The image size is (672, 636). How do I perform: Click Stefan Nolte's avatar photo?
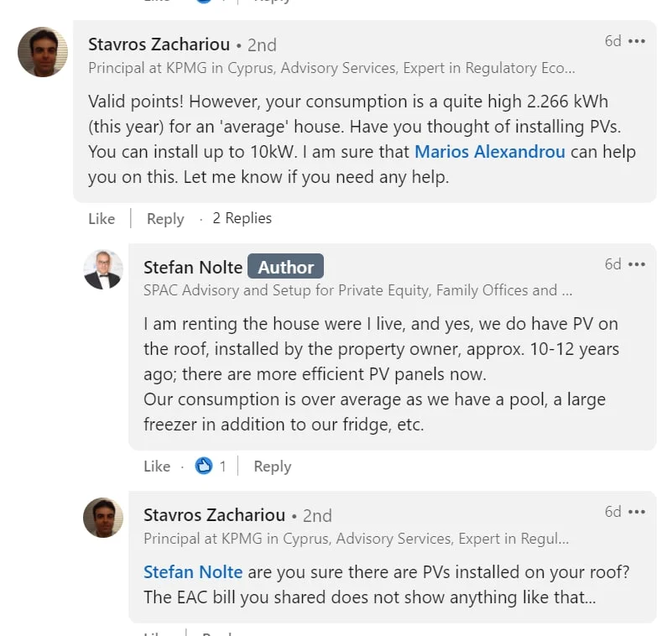pyautogui.click(x=103, y=269)
